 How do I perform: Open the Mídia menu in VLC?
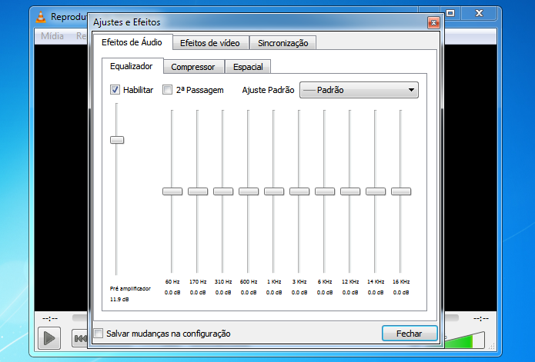52,36
